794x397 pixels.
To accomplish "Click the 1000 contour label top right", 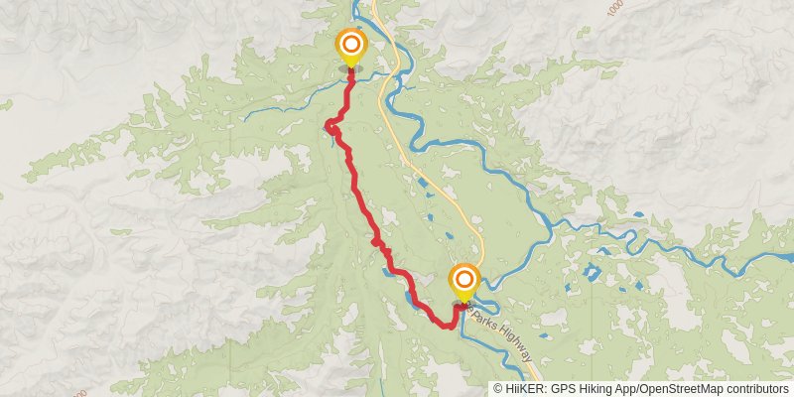I will click(x=615, y=8).
